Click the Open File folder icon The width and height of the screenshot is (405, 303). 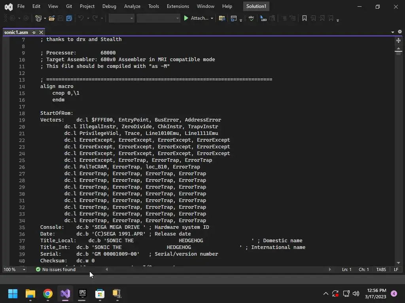pos(52,18)
